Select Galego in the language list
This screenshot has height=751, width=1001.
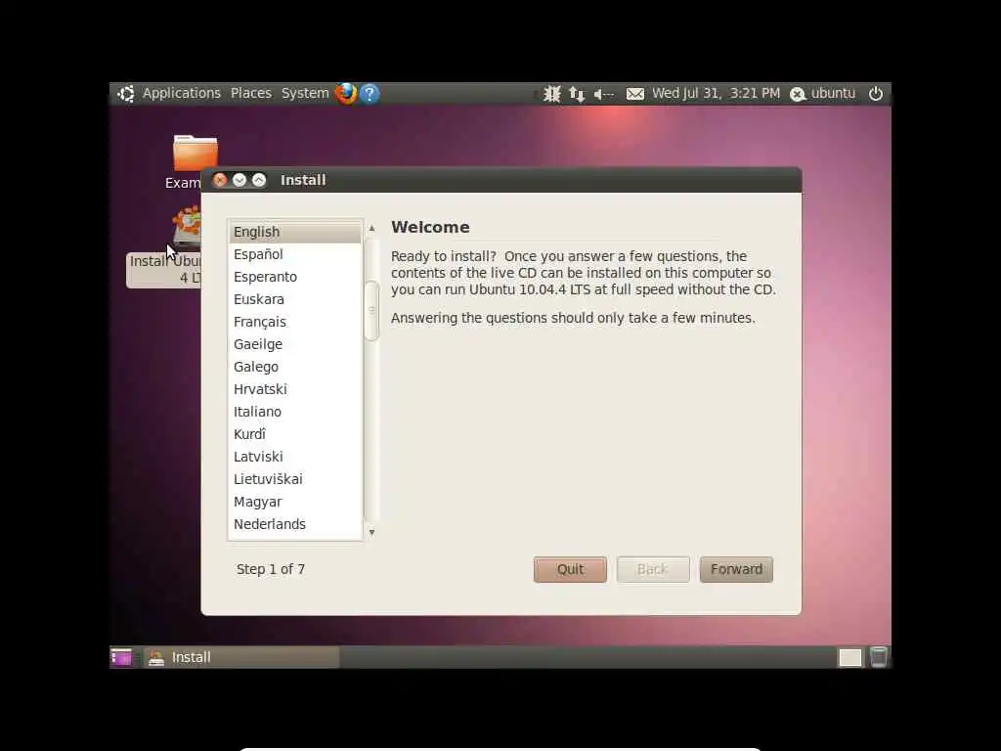[x=295, y=367]
